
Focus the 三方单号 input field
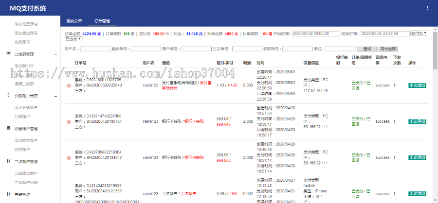tap(247, 49)
